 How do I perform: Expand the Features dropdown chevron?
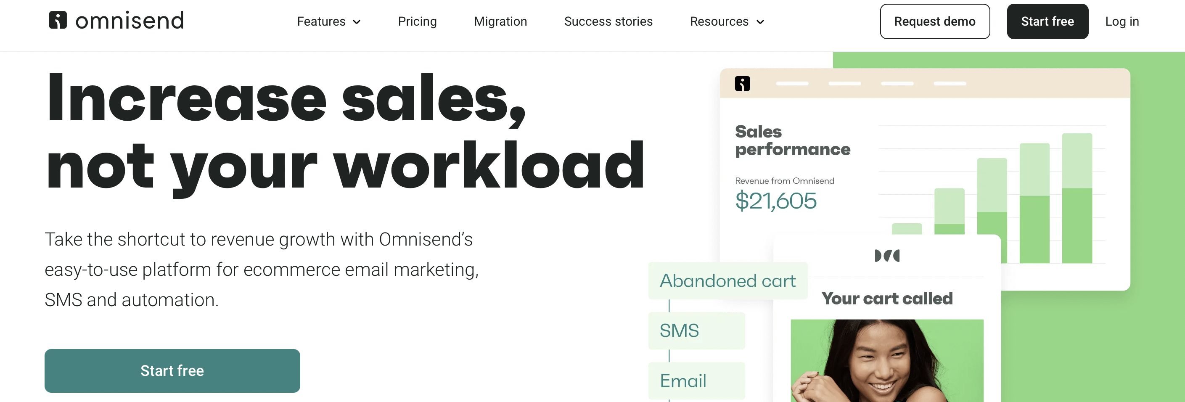357,22
